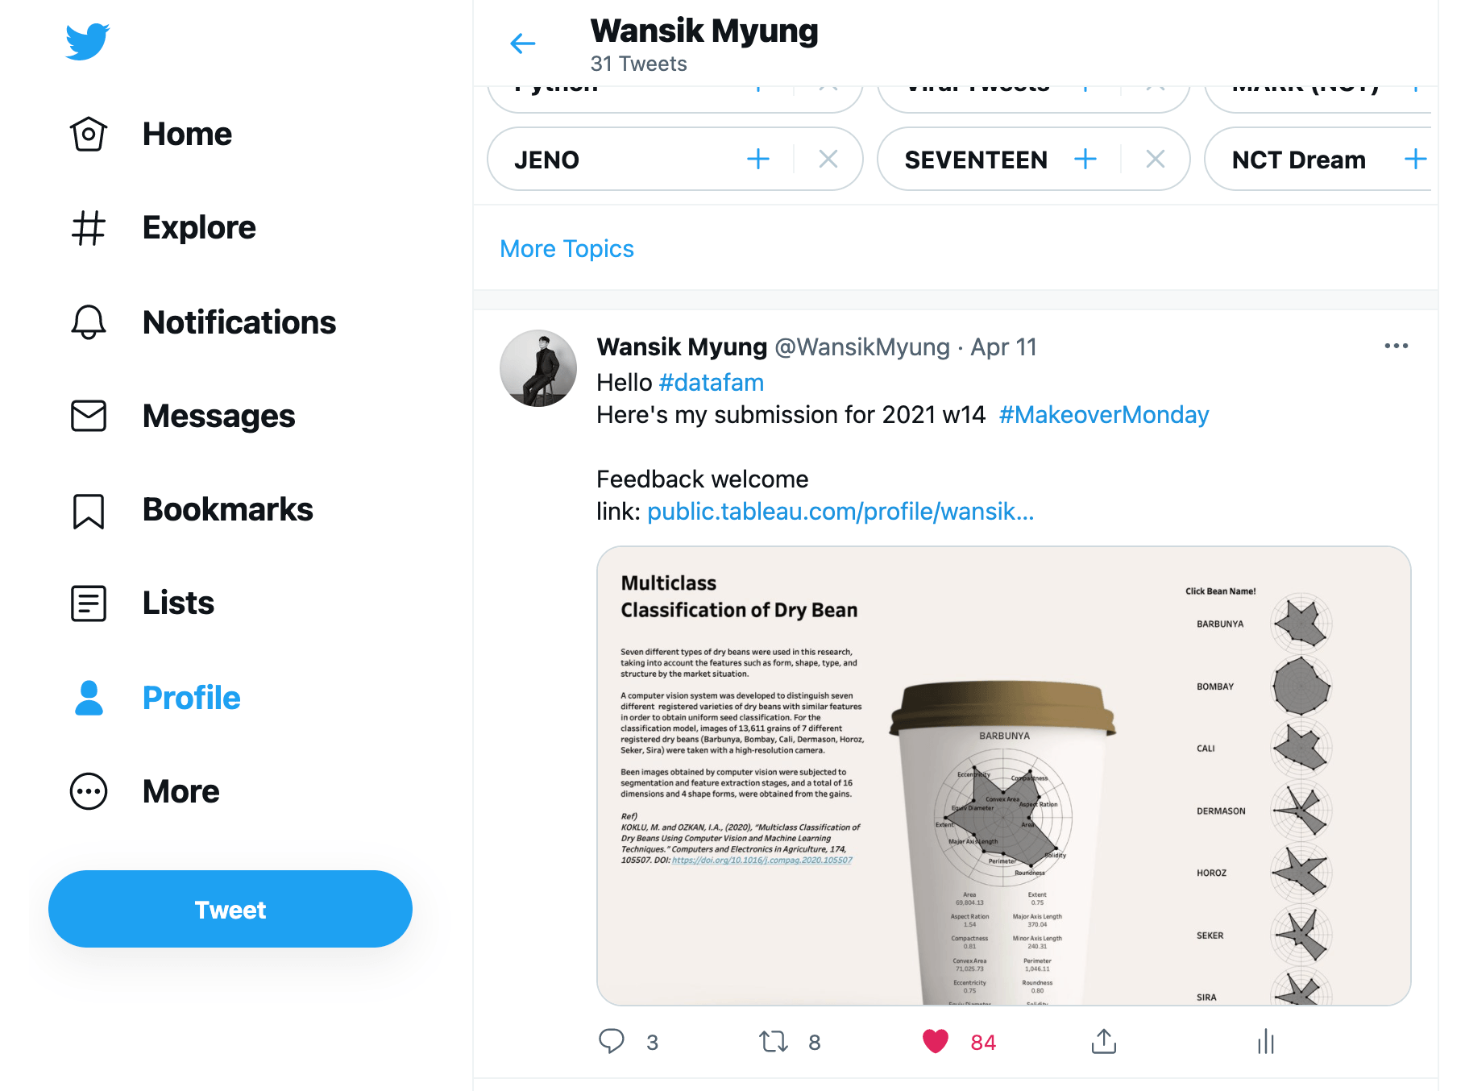Retweet the Wansik Myung tweet
The width and height of the screenshot is (1465, 1091).
pos(774,1042)
